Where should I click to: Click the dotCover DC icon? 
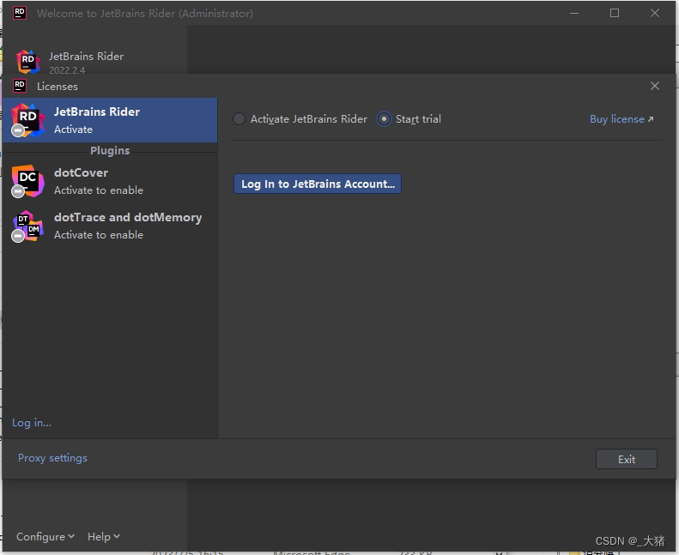[x=27, y=181]
